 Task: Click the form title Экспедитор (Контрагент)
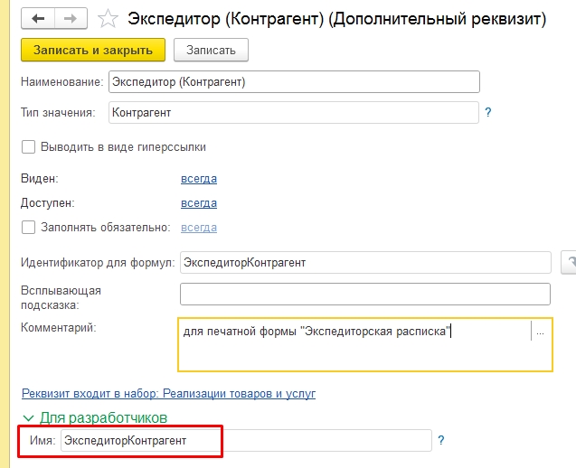tap(337, 19)
